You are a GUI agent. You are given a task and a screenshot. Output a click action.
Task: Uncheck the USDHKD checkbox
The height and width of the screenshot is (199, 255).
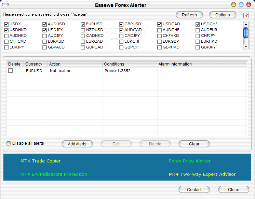(x=6, y=30)
